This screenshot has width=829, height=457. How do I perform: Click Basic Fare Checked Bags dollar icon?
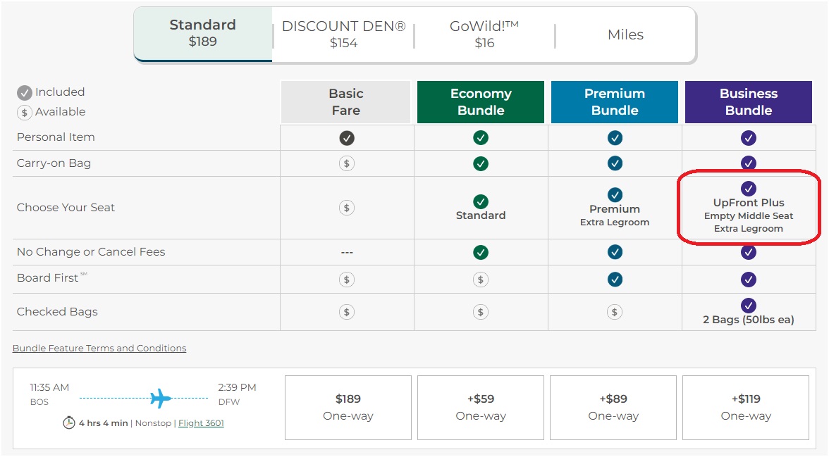pyautogui.click(x=346, y=312)
